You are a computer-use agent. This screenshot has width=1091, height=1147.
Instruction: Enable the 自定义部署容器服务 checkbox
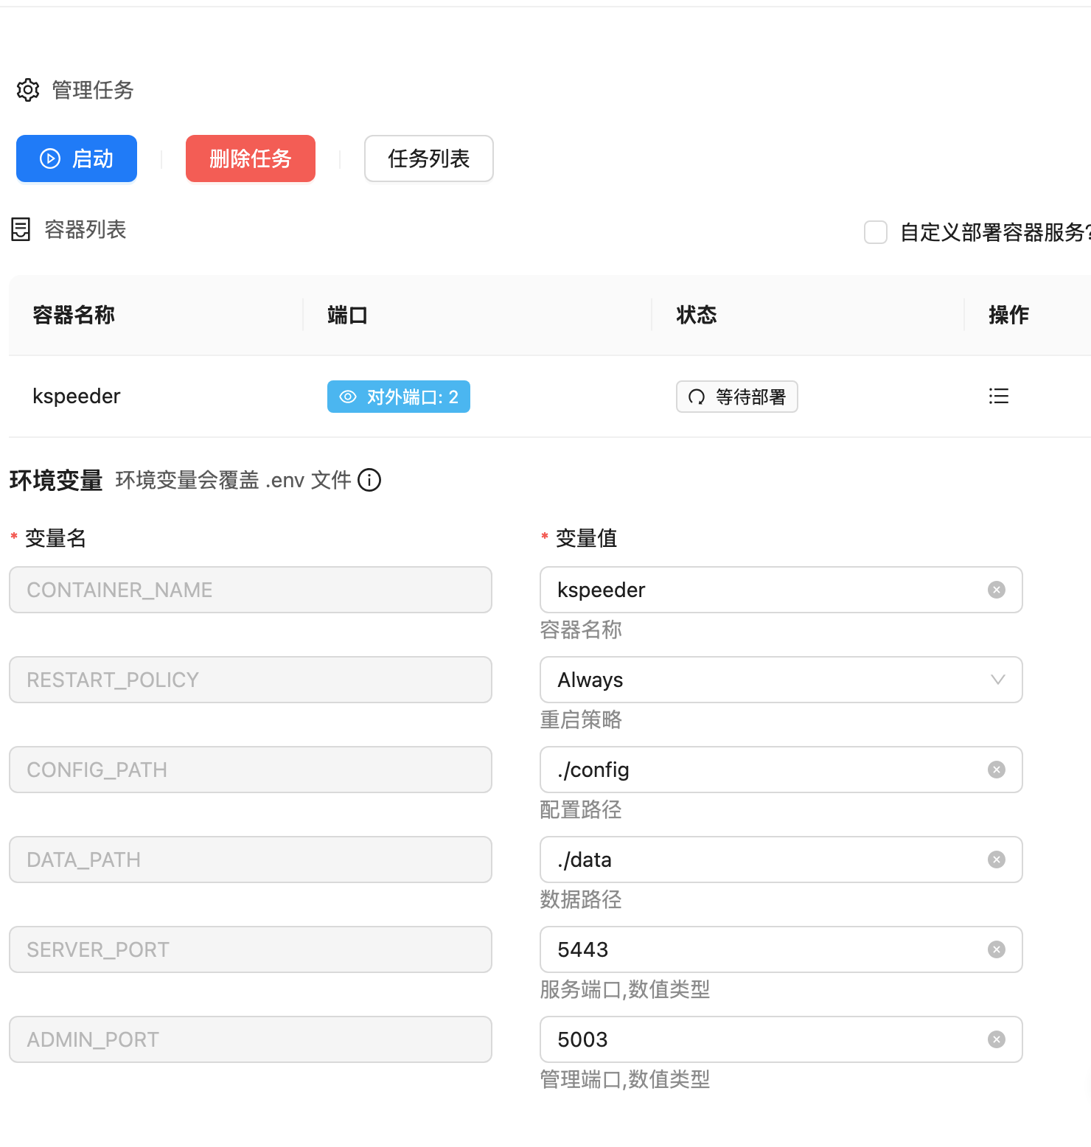(875, 232)
